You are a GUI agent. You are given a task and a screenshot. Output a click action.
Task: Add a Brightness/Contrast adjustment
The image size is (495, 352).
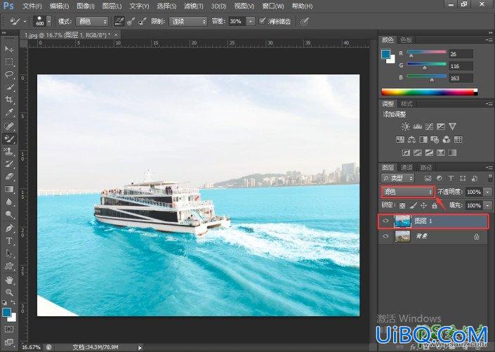(405, 126)
